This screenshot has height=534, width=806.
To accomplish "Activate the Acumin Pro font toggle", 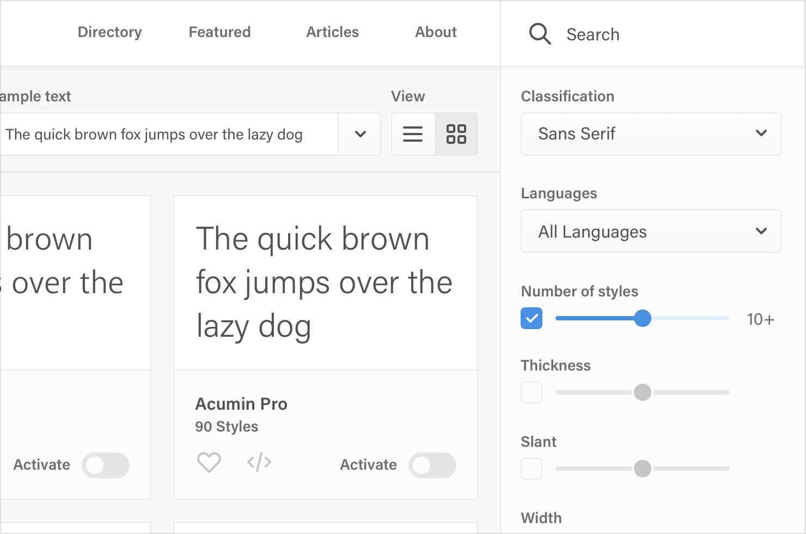I will point(432,465).
